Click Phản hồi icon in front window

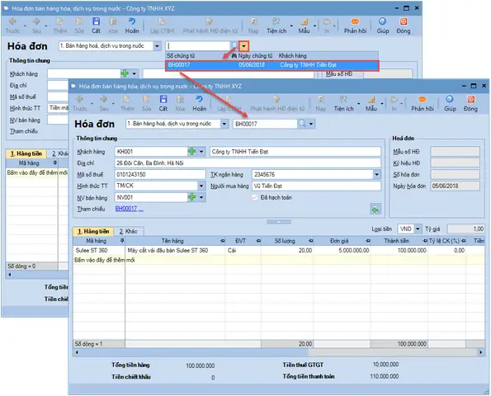pyautogui.click(x=423, y=100)
